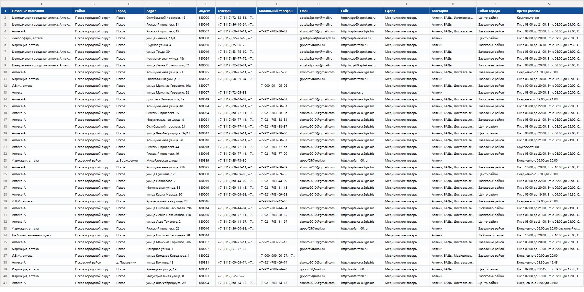Select the 'Email' header cell
Viewport: 584px width, 292px height.
click(318, 11)
